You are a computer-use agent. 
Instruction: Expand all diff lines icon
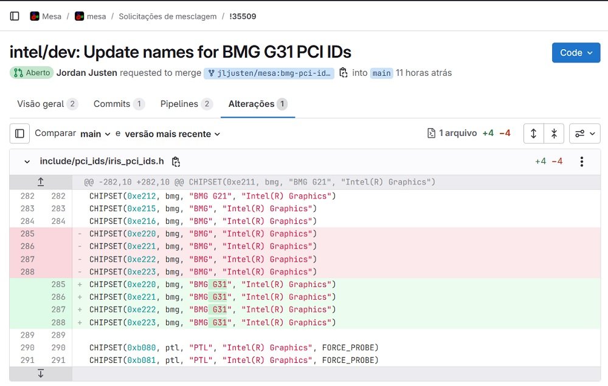coord(533,134)
